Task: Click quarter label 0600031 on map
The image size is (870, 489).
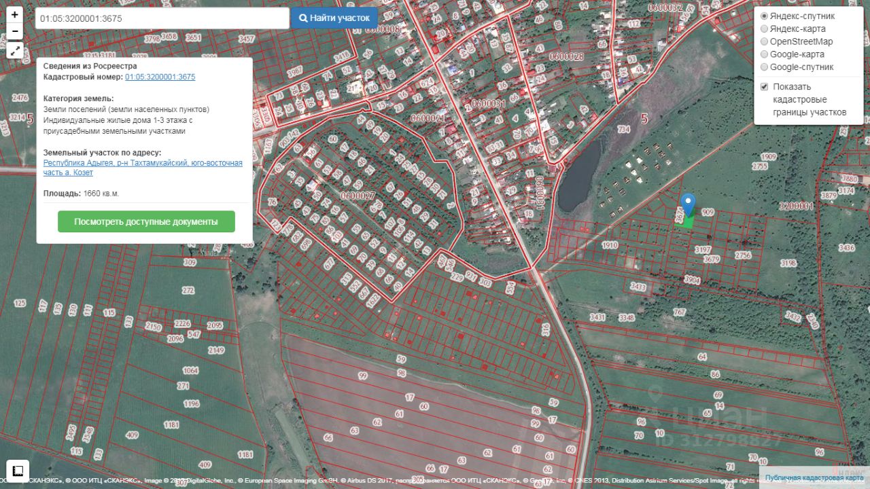Action: 488,103
